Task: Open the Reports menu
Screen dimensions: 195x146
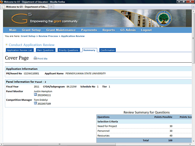Action: pyautogui.click(x=108, y=30)
